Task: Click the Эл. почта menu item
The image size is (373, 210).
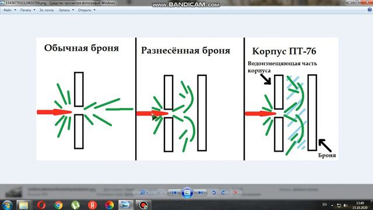Action: 47,10
